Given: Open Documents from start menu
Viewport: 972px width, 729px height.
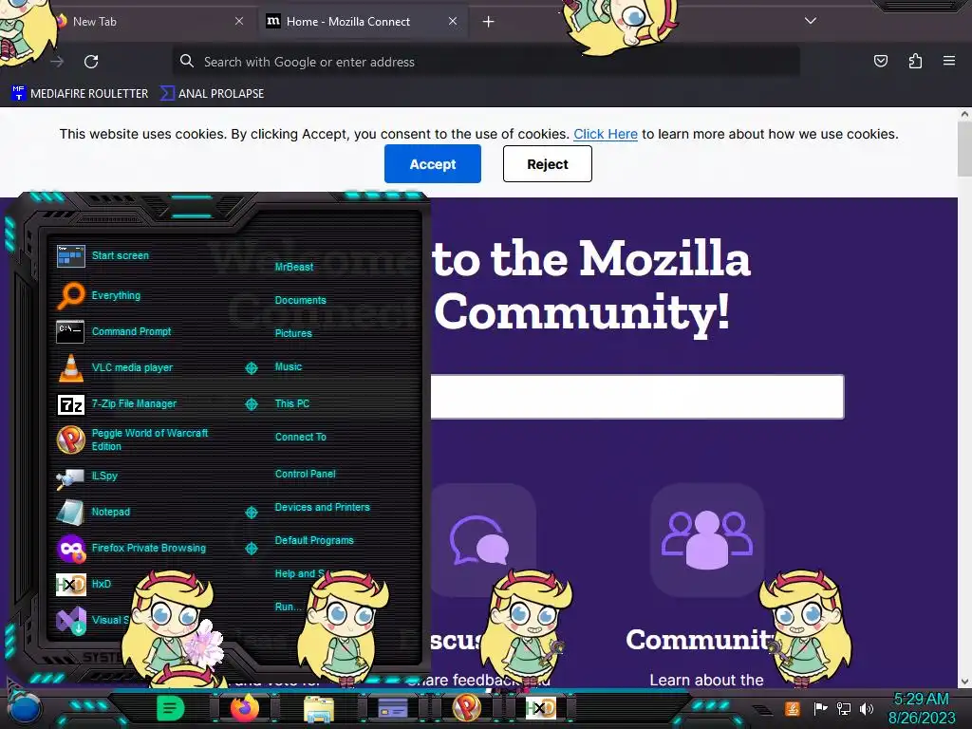Looking at the screenshot, I should tap(300, 300).
